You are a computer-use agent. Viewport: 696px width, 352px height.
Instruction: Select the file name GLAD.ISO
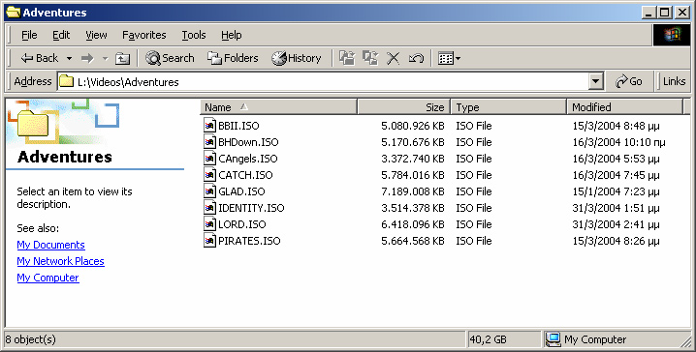point(242,191)
